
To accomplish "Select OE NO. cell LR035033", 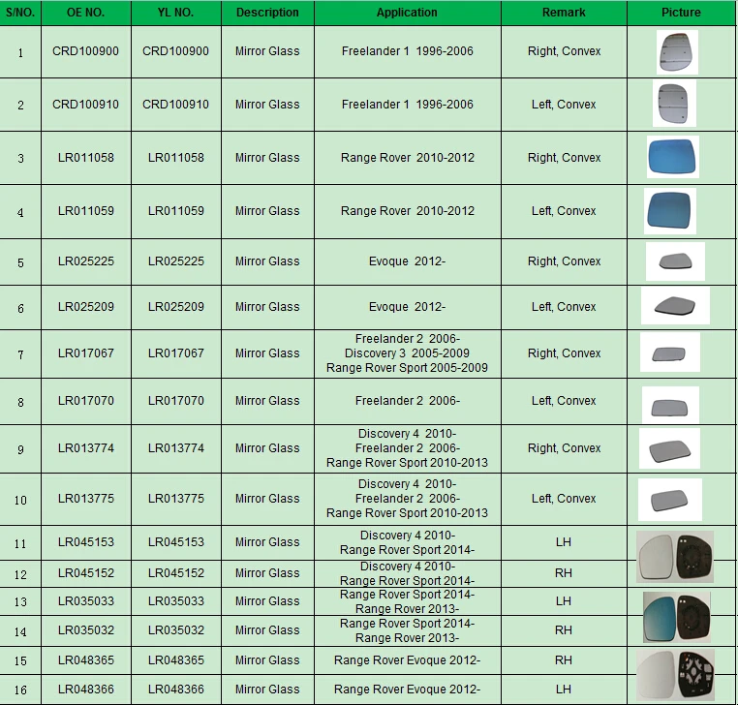I will click(86, 601).
